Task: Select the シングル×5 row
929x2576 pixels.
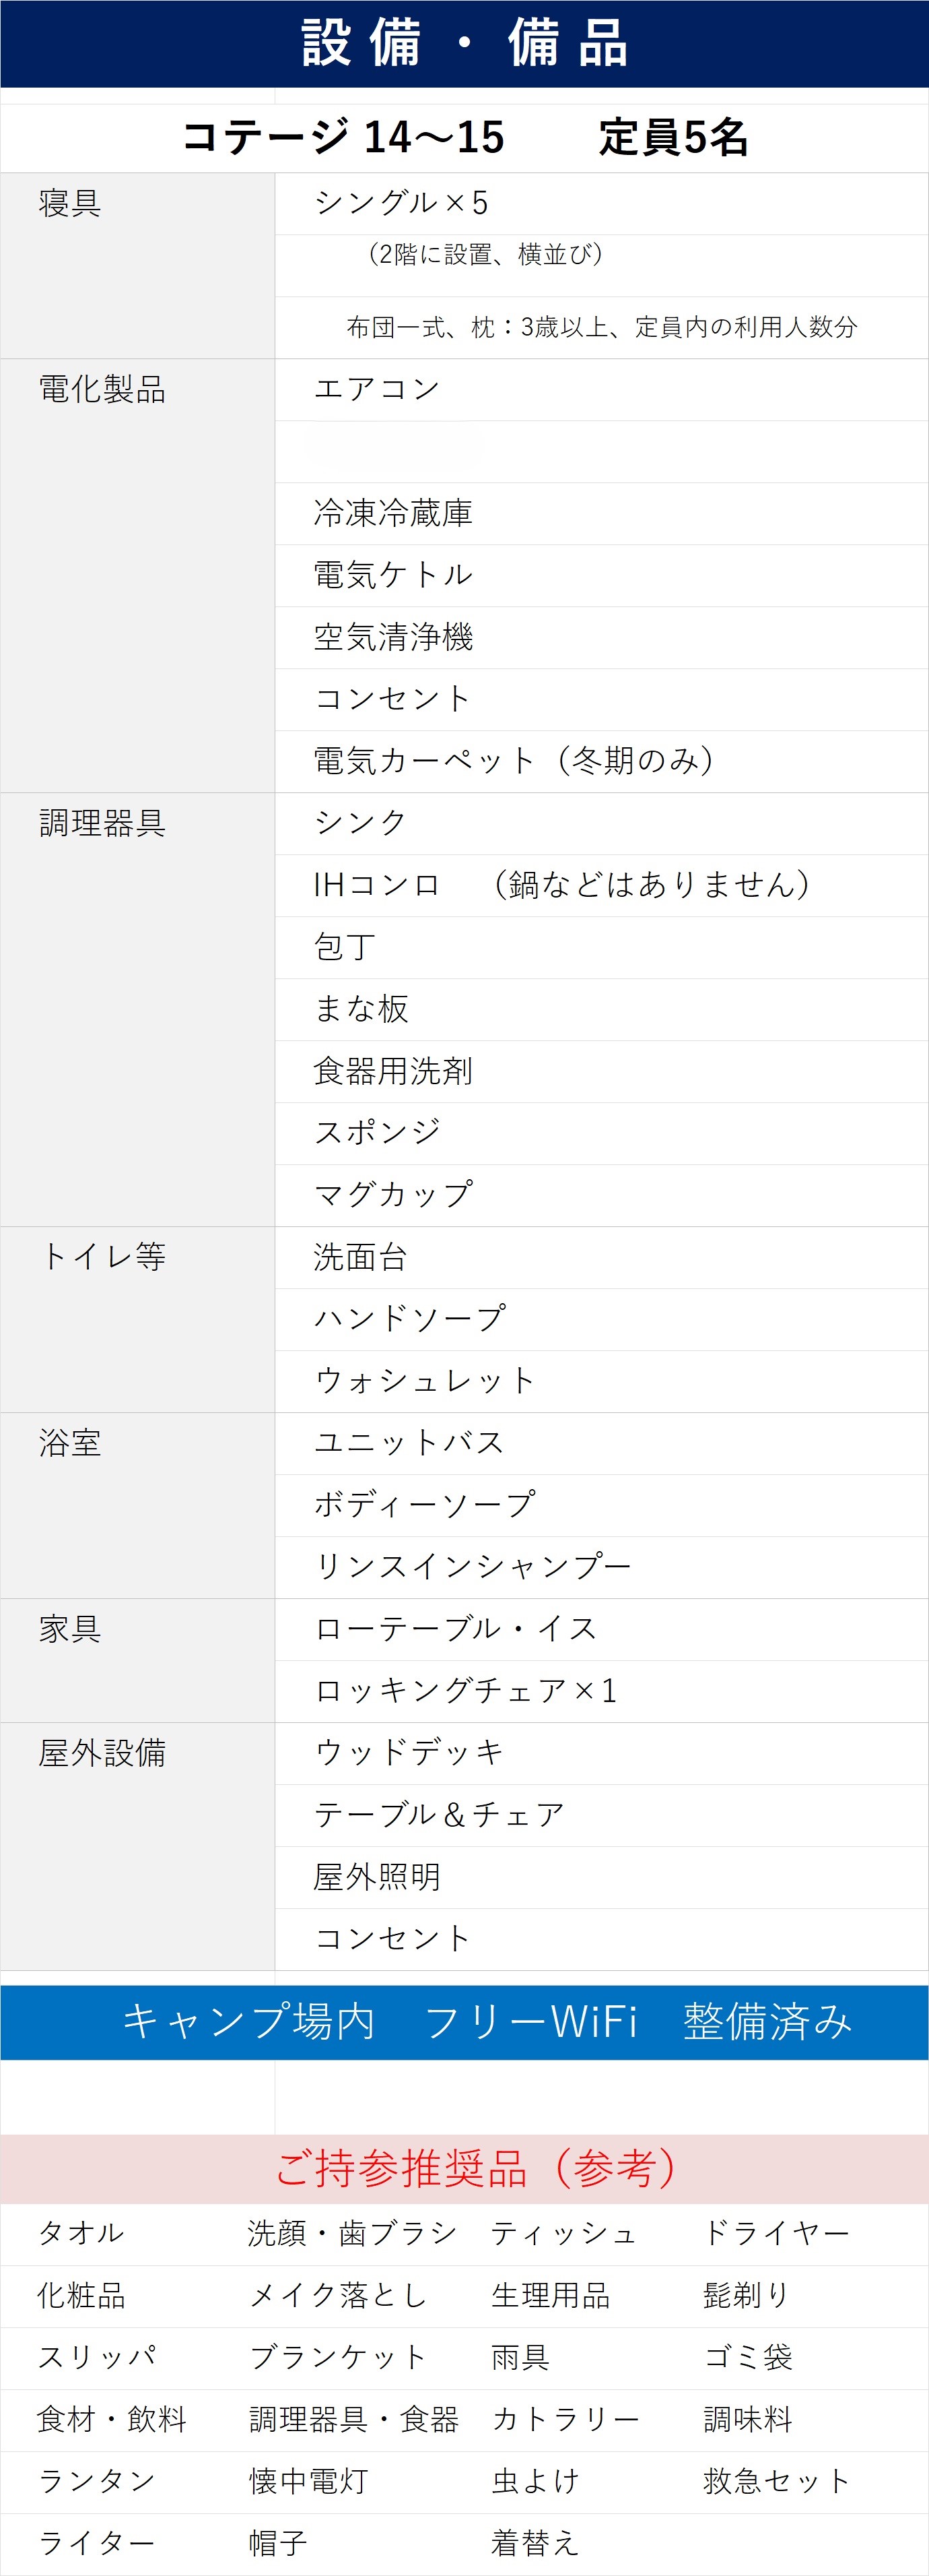Action: click(x=601, y=204)
